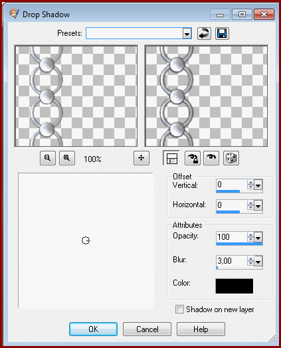Click the Help button
Viewport: 281px width, 348px height.
click(x=201, y=329)
